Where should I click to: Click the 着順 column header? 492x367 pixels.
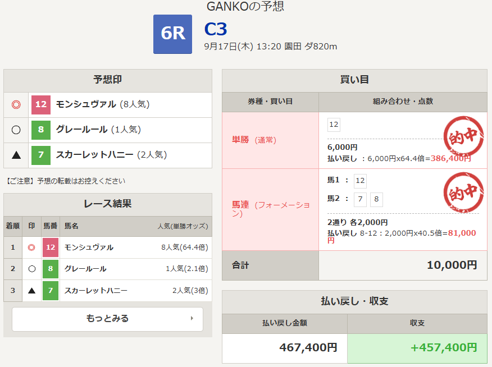tap(13, 226)
